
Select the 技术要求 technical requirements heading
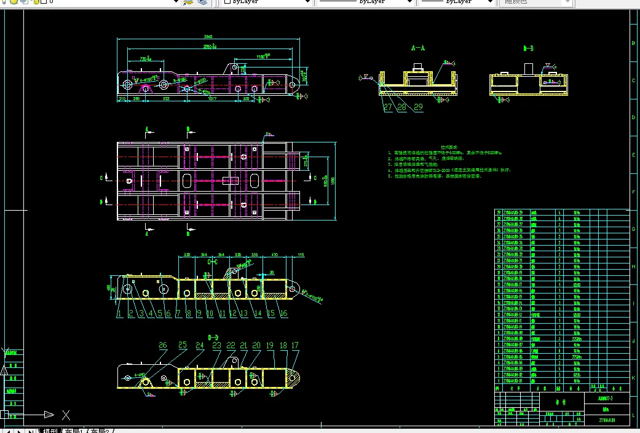[x=449, y=147]
